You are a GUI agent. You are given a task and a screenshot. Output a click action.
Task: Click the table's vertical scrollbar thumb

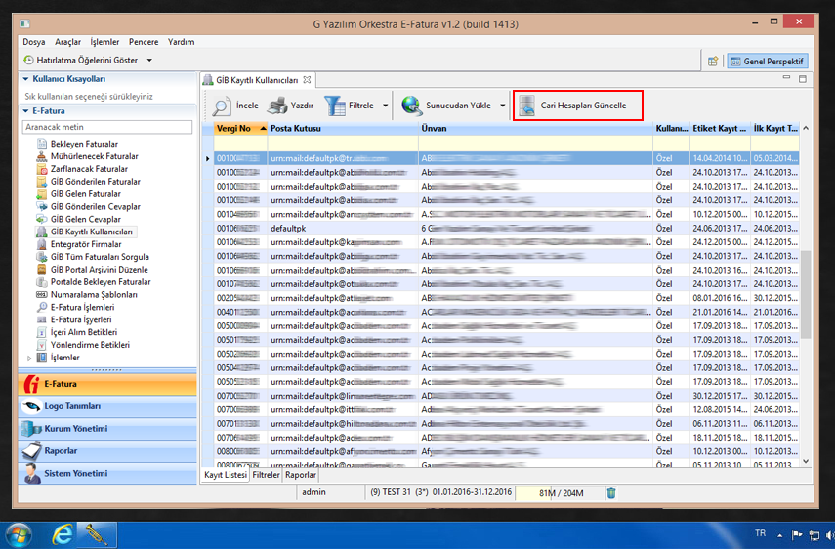pyautogui.click(x=806, y=294)
